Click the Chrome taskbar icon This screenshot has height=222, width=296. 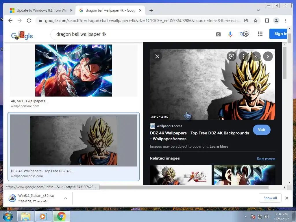pyautogui.click(x=61, y=216)
